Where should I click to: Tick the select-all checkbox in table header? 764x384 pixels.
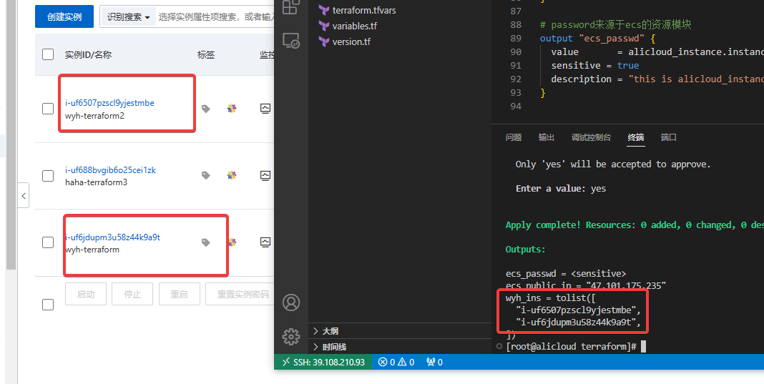coord(48,54)
